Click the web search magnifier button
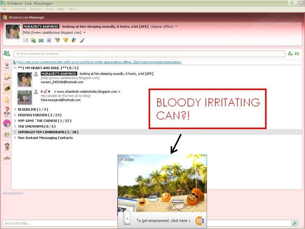The image size is (305, 229). pyautogui.click(x=294, y=223)
